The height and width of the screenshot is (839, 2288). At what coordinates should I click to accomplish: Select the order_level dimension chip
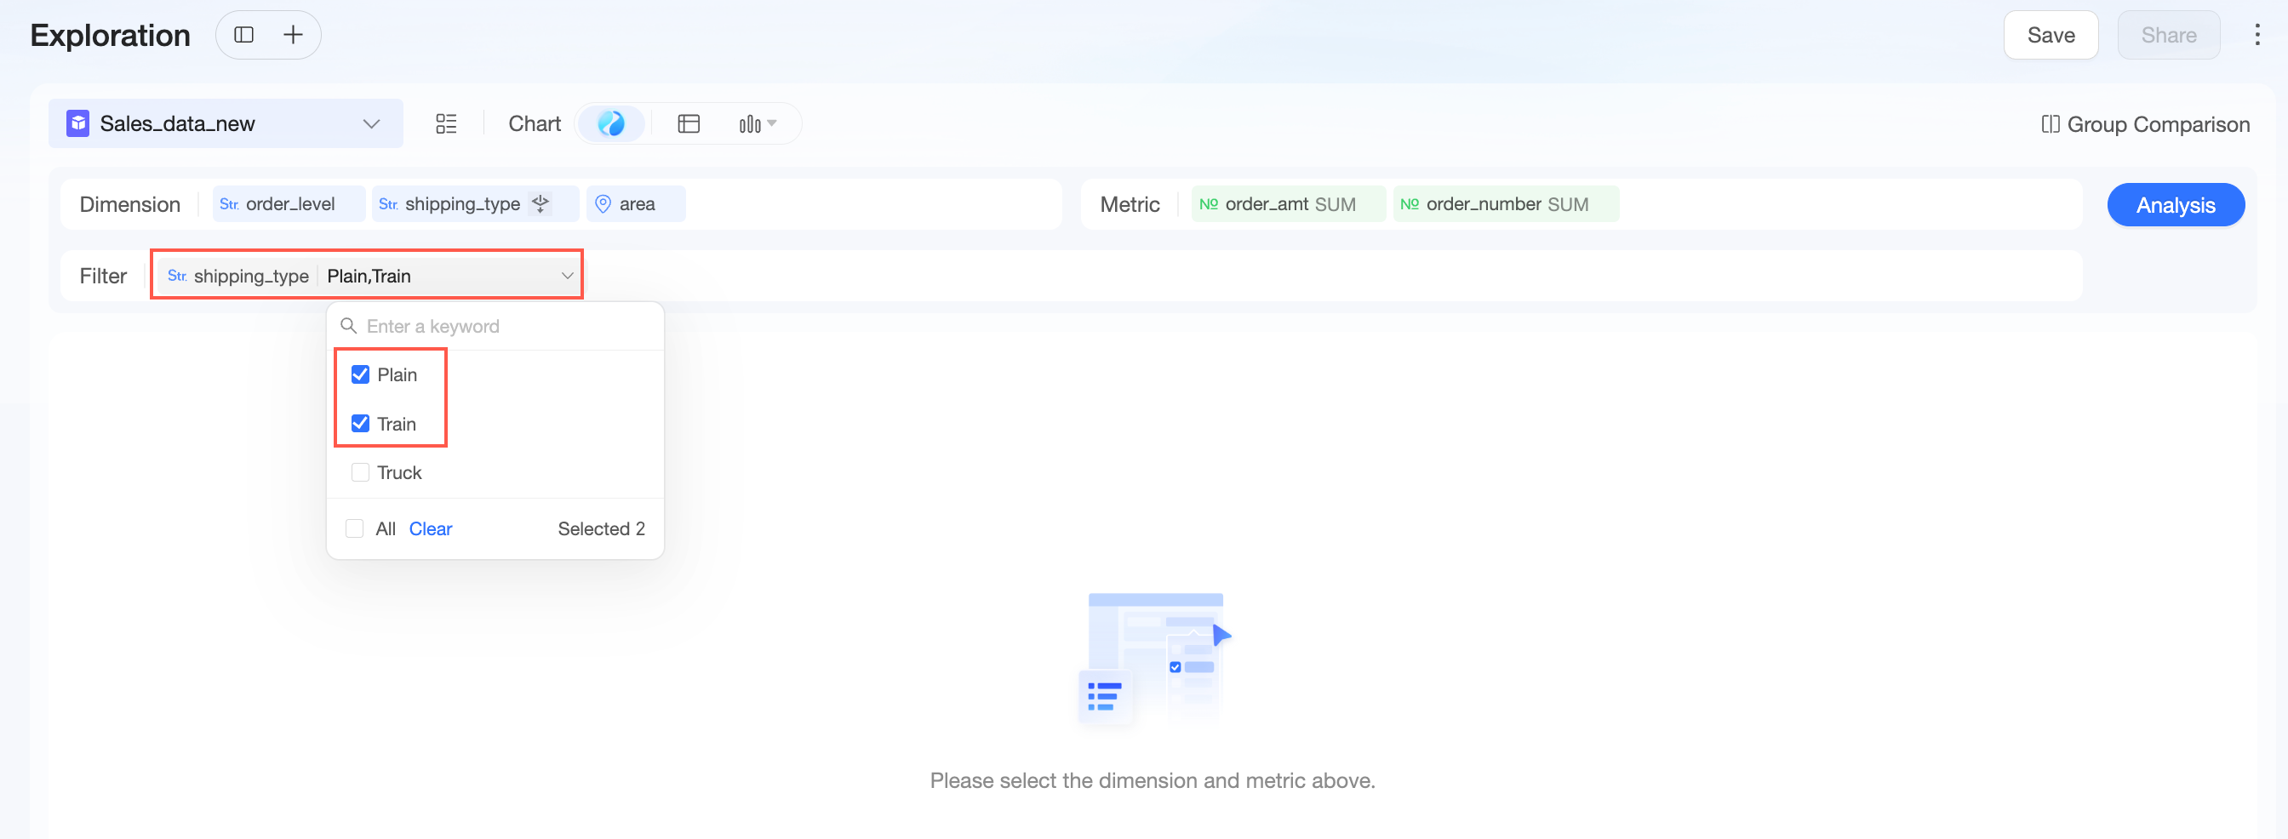tap(289, 204)
